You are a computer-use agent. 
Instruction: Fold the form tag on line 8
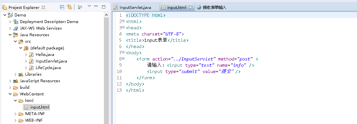(123, 59)
